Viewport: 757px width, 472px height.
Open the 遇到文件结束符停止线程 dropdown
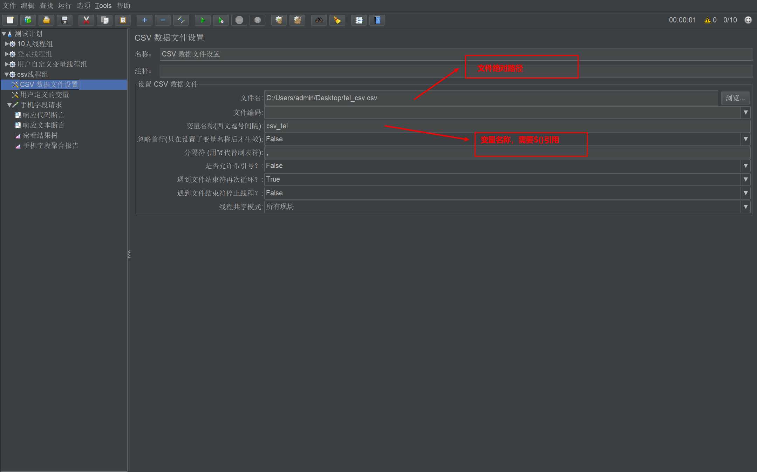coord(745,193)
